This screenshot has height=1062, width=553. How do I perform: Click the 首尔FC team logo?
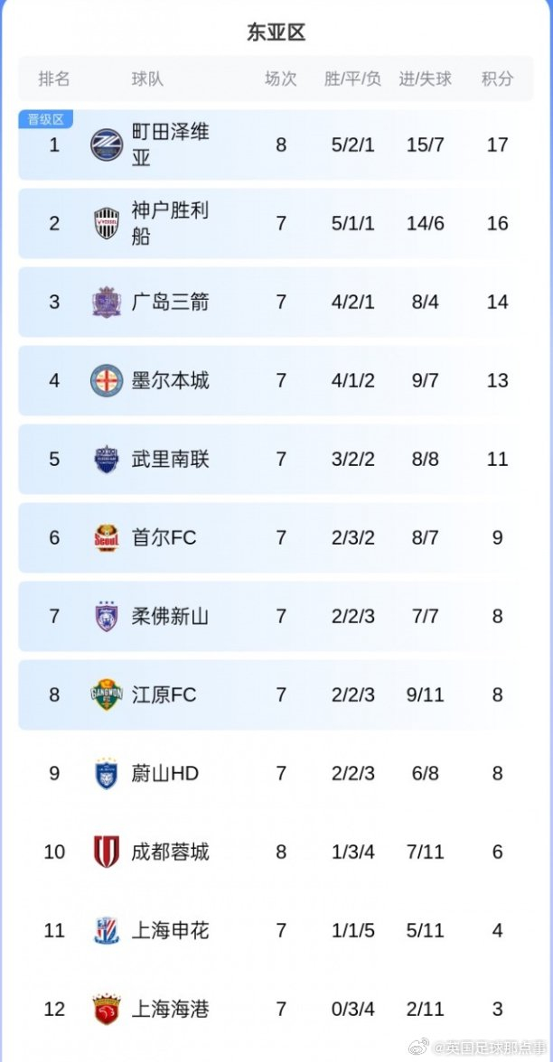click(107, 537)
